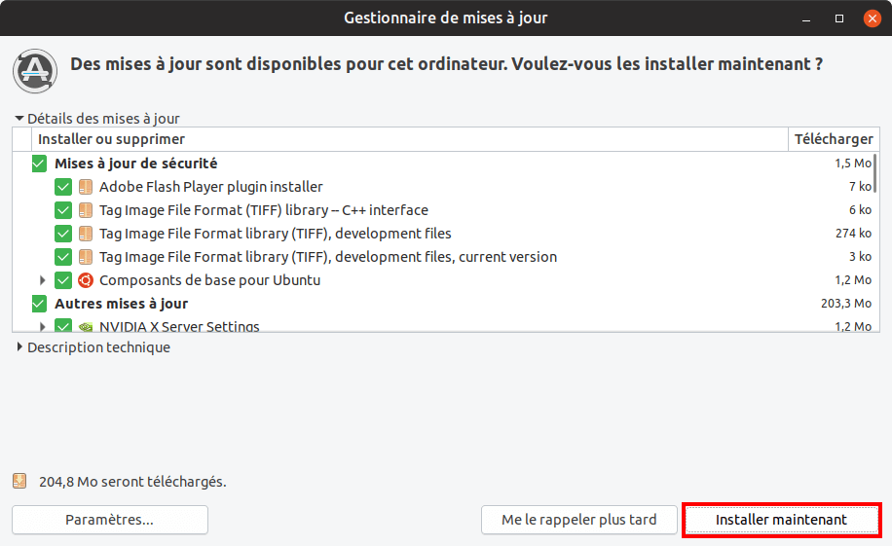This screenshot has width=892, height=546.
Task: Click the Software Updater logo icon
Action: [x=35, y=71]
